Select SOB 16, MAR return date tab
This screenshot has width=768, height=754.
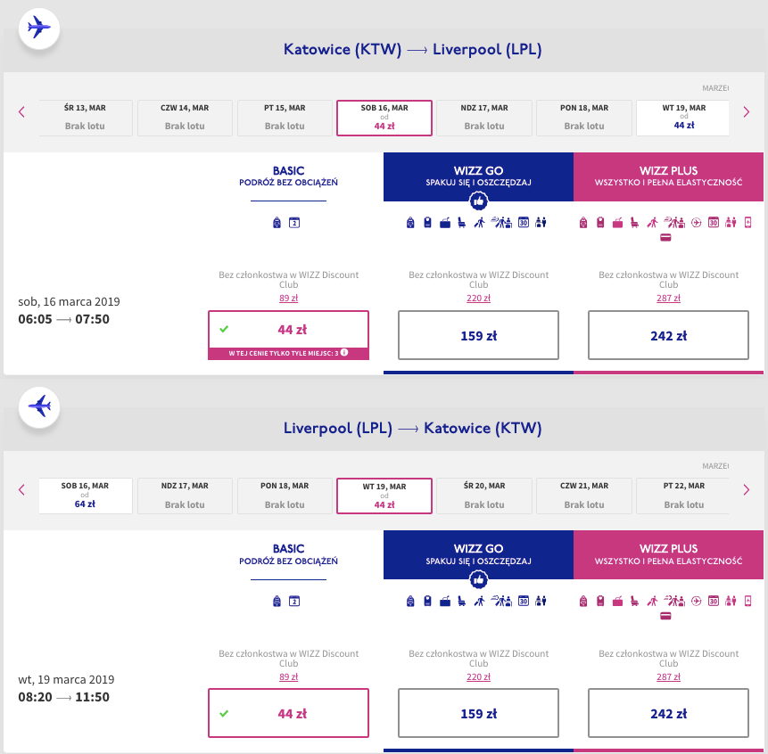click(x=86, y=496)
